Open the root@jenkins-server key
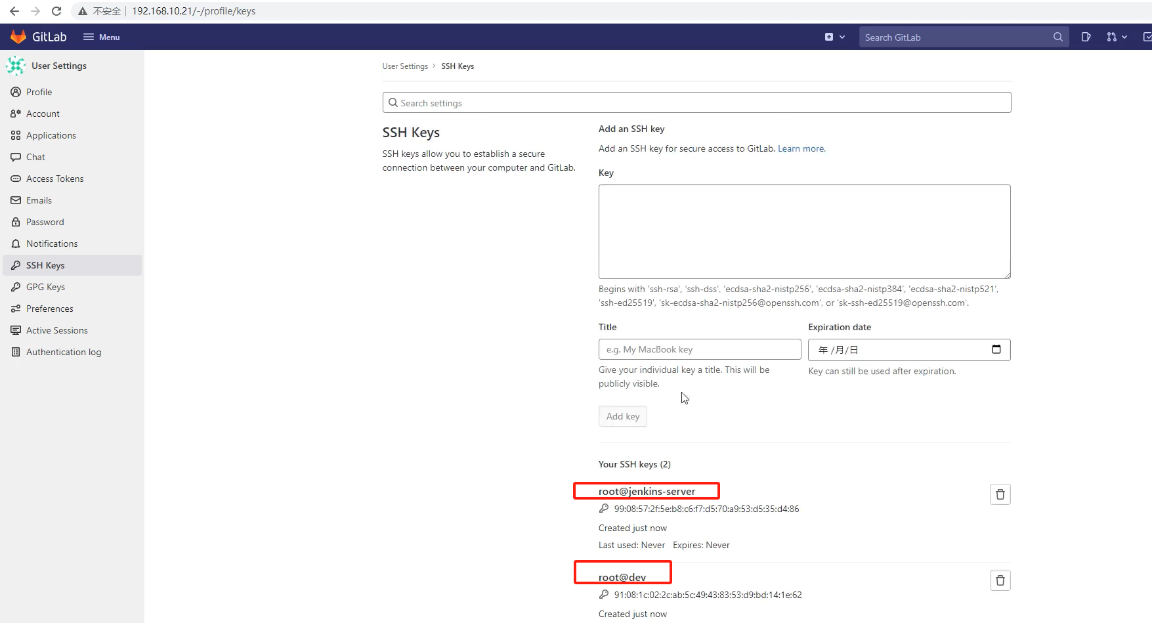The image size is (1152, 623). pyautogui.click(x=647, y=492)
